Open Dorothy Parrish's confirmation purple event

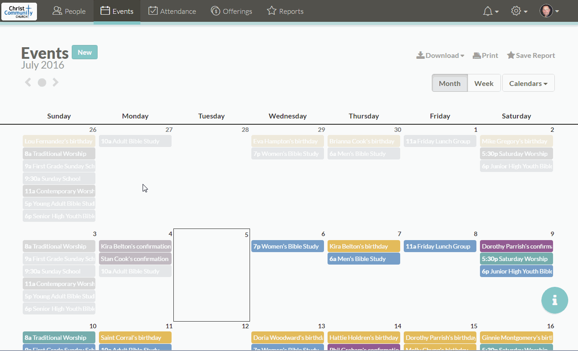click(516, 246)
